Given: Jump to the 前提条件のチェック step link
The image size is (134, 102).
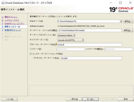Looking at the screenshot, I should point(13,30).
